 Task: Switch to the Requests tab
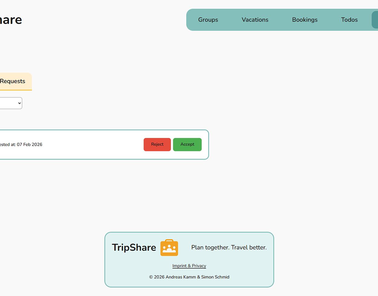pos(13,81)
